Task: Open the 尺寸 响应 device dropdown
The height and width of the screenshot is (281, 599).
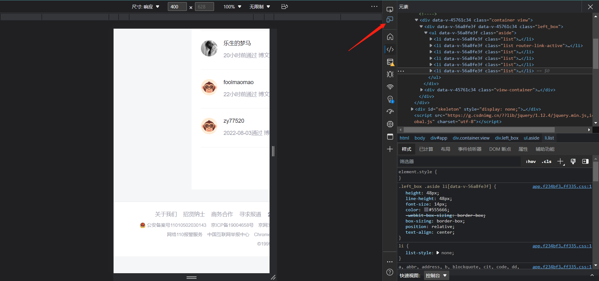Action: (145, 7)
